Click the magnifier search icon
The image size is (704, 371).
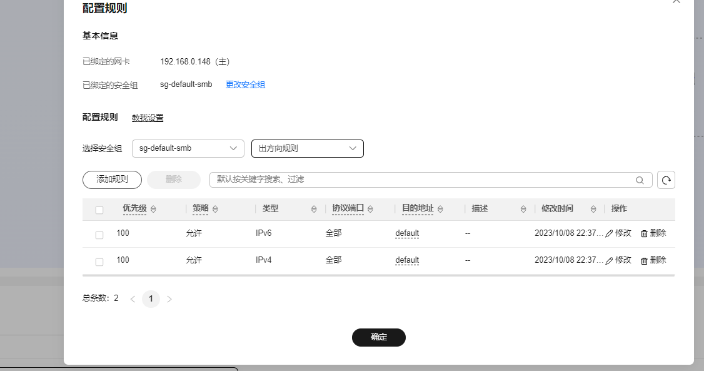[x=640, y=180]
